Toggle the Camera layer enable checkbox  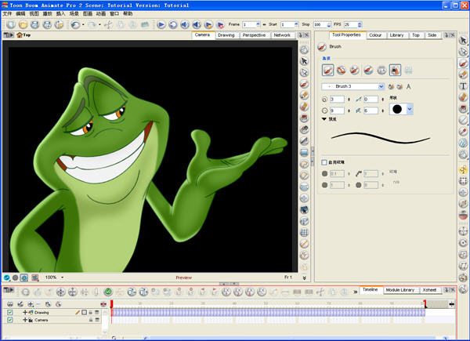pyautogui.click(x=10, y=320)
